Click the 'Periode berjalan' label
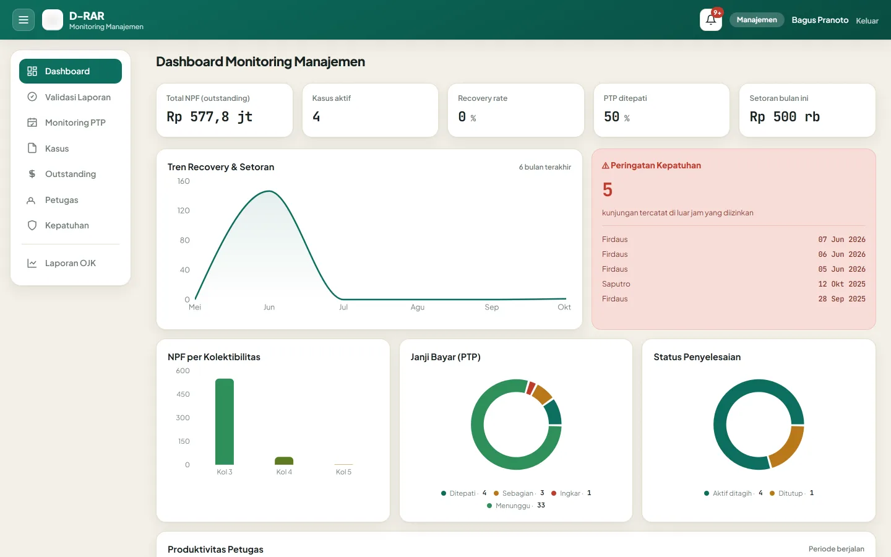The width and height of the screenshot is (891, 557). click(x=836, y=549)
